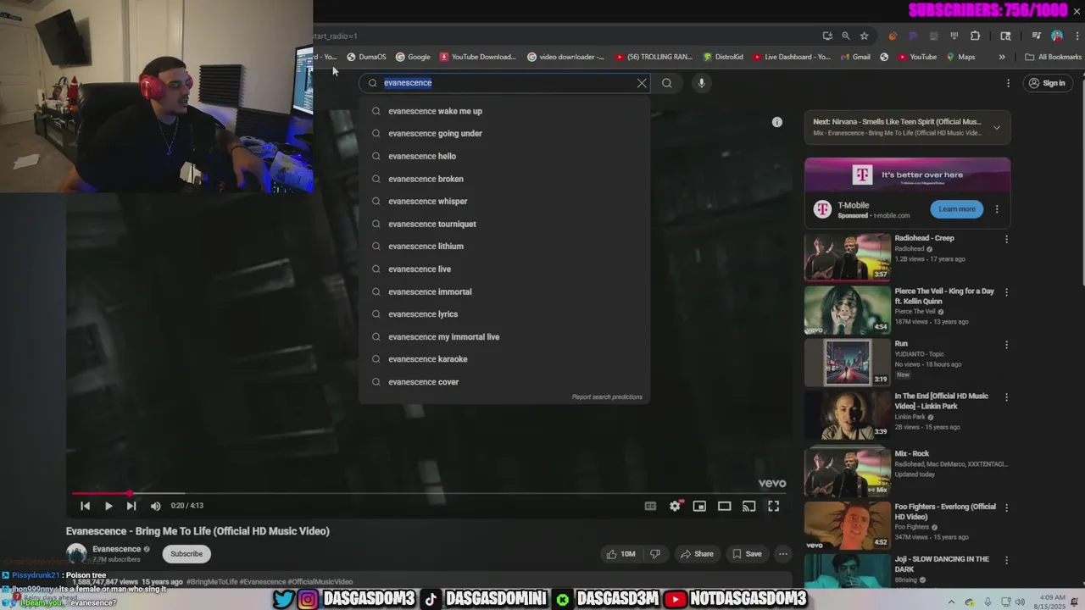Choose suggestion "evanescence lithium"
This screenshot has width=1085, height=610.
[504, 247]
